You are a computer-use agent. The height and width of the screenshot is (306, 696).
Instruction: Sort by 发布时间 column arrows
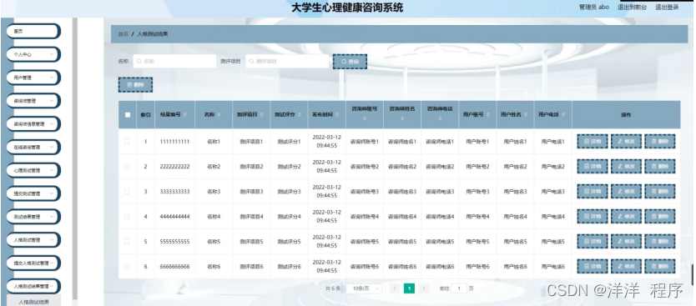(336, 115)
